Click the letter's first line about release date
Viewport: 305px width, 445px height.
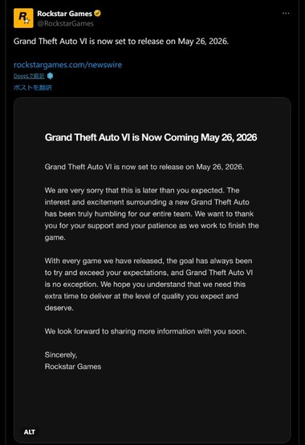pyautogui.click(x=144, y=167)
